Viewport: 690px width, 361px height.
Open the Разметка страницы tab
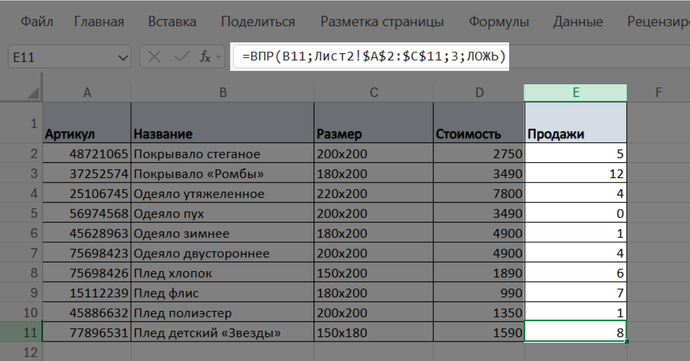[x=382, y=21]
